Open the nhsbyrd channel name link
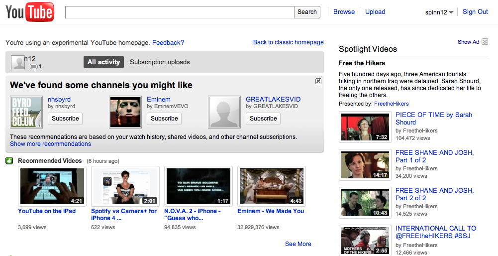Viewport: 498px width, 256px height. coord(59,99)
